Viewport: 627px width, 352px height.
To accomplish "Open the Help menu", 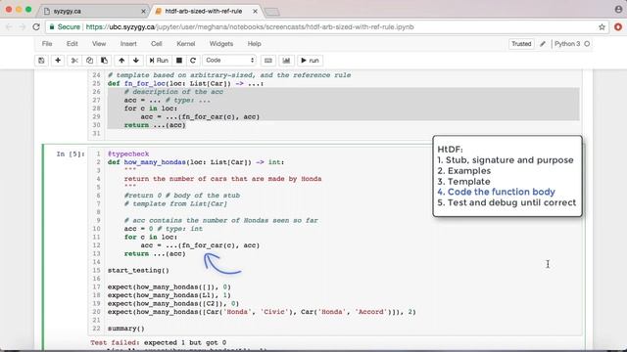I will [254, 44].
